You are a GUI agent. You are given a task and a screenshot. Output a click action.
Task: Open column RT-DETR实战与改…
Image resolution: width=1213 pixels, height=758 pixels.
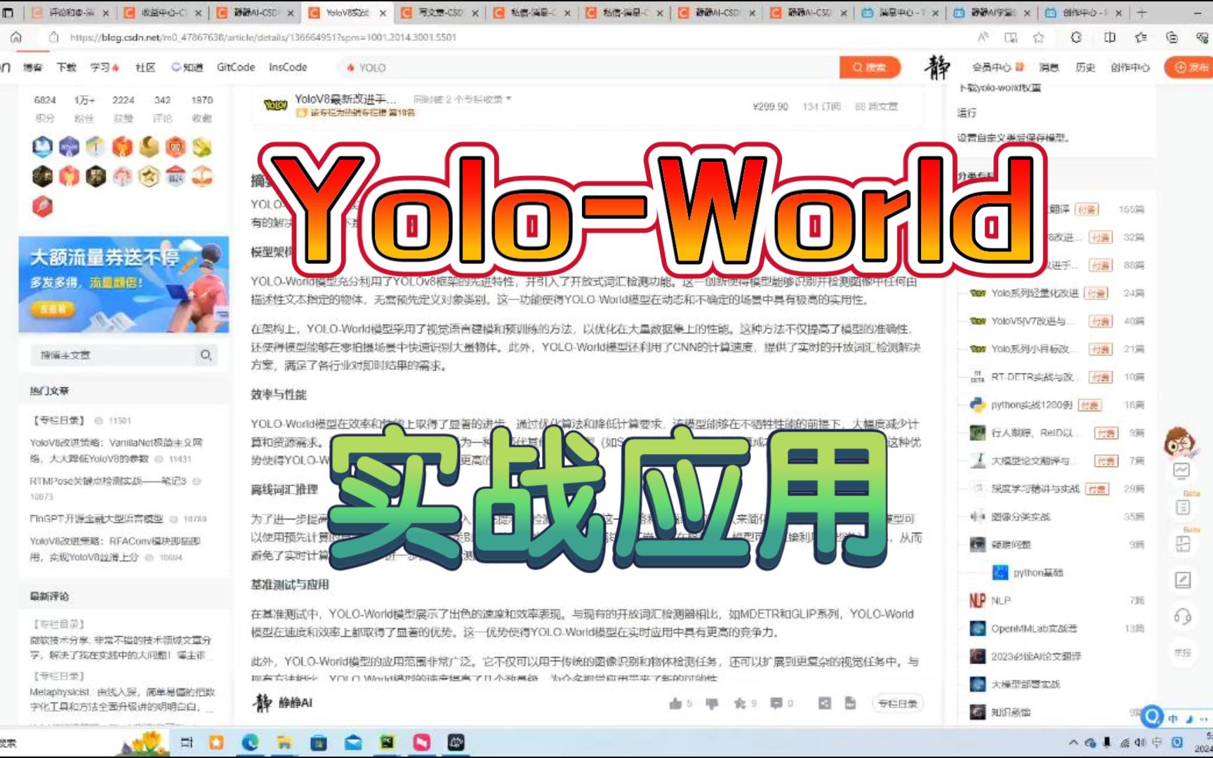[x=1033, y=377]
